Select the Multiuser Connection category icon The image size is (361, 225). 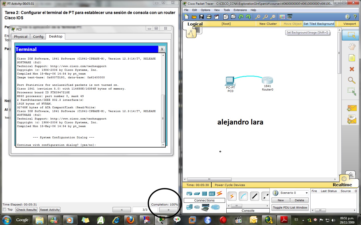pyautogui.click(x=215, y=207)
